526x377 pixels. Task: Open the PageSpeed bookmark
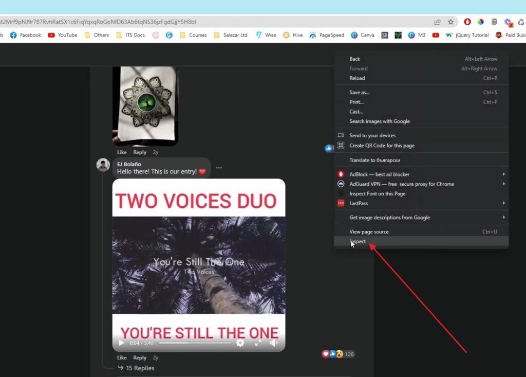click(327, 35)
